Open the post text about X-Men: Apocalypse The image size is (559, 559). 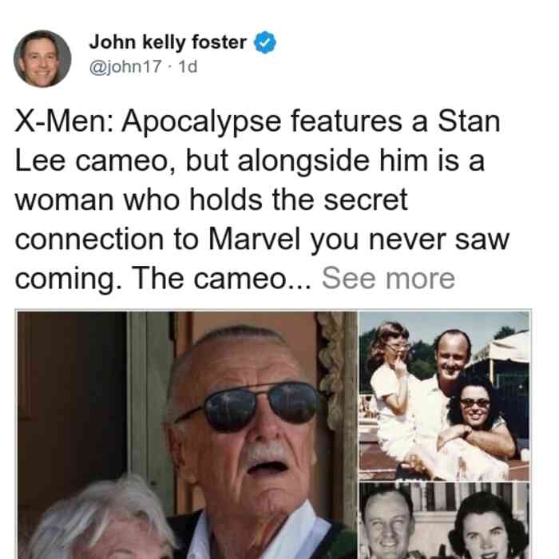pyautogui.click(x=262, y=200)
